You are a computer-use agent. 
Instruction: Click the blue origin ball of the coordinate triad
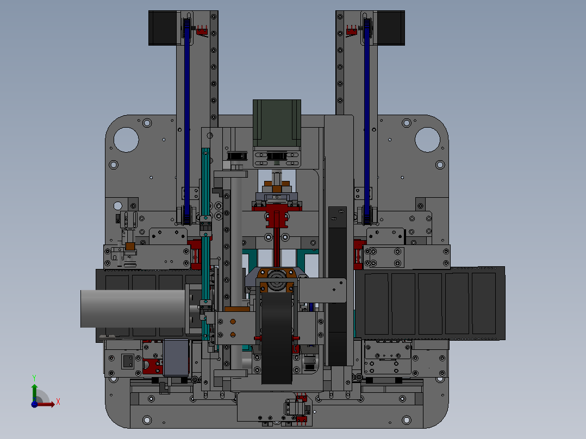(34, 404)
